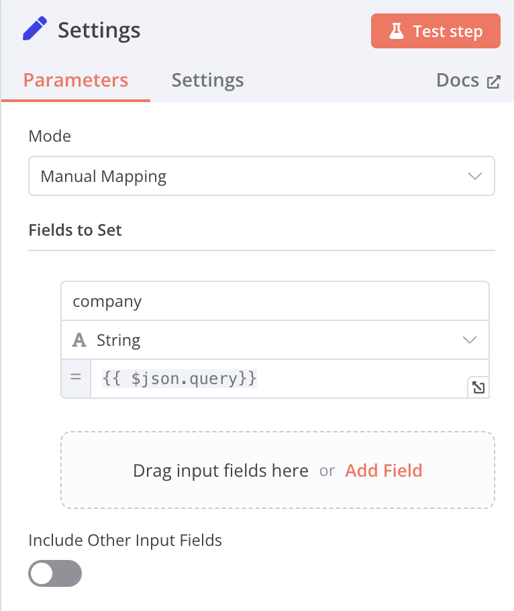Switch to the Parameters tab
The width and height of the screenshot is (514, 611).
pos(76,81)
